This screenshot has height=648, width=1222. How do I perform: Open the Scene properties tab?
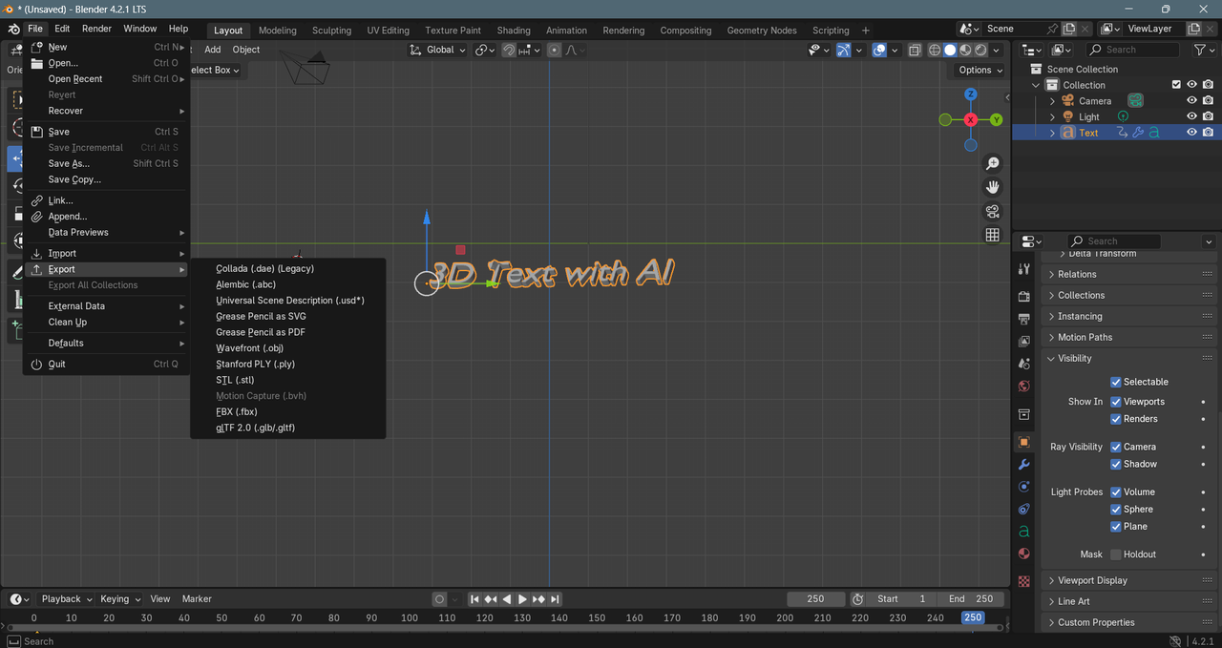[1024, 364]
